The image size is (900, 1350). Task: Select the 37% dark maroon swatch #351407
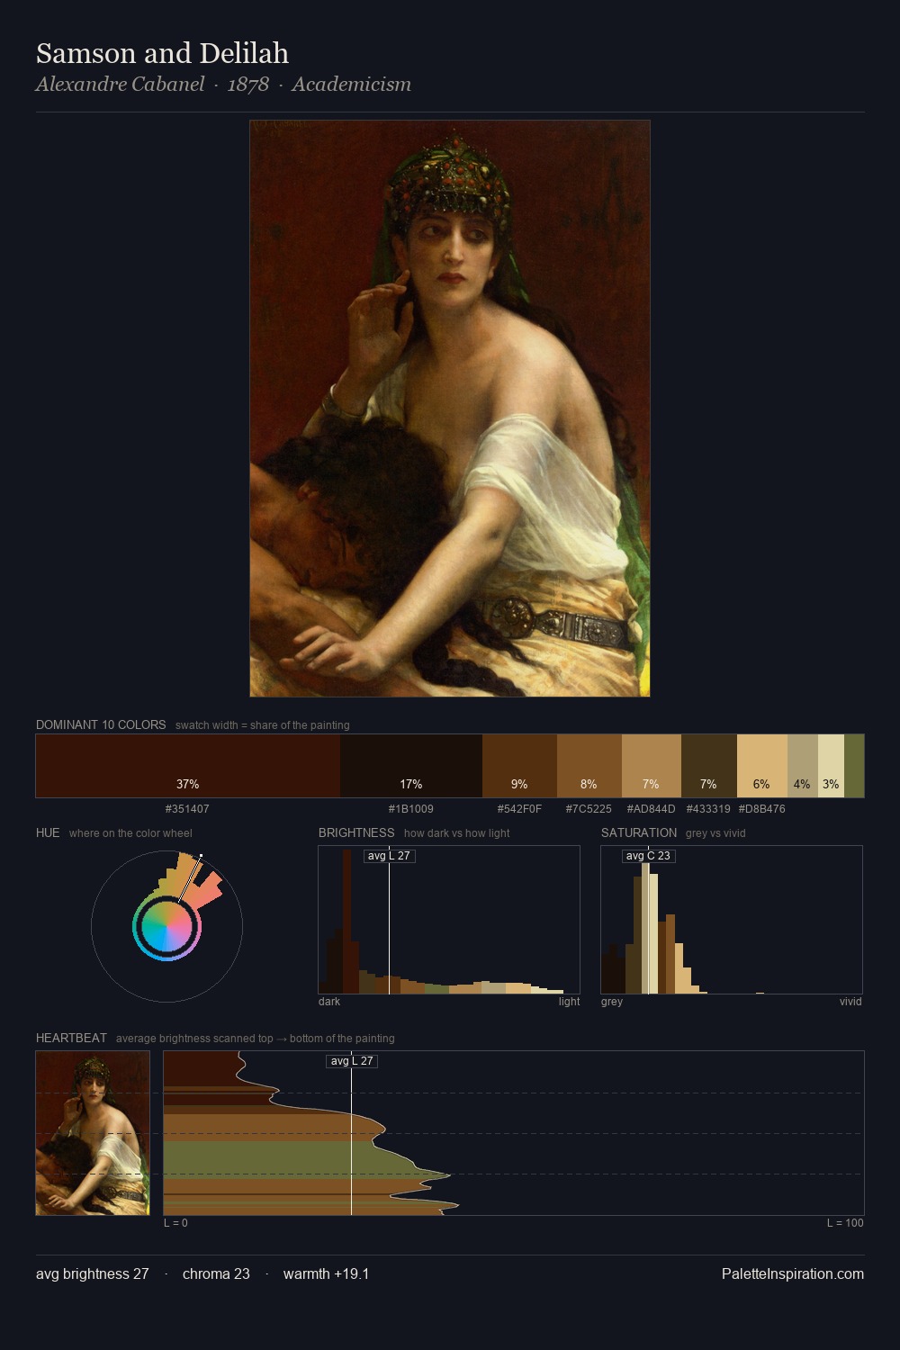188,766
